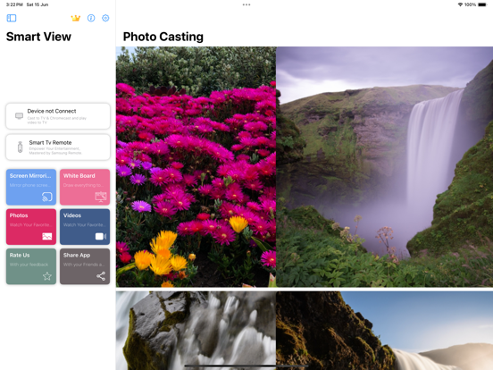This screenshot has height=370, width=493.
Task: Tap the camera icon on Videos tile
Action: [x=101, y=236]
